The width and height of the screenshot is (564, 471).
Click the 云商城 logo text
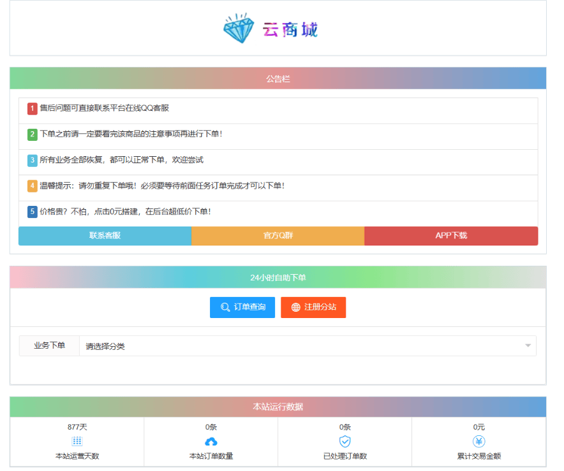(x=292, y=28)
